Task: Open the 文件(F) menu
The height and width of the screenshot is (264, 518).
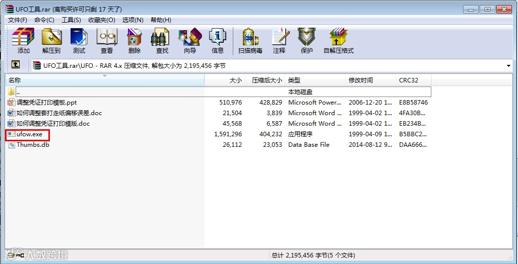Action: click(x=18, y=20)
